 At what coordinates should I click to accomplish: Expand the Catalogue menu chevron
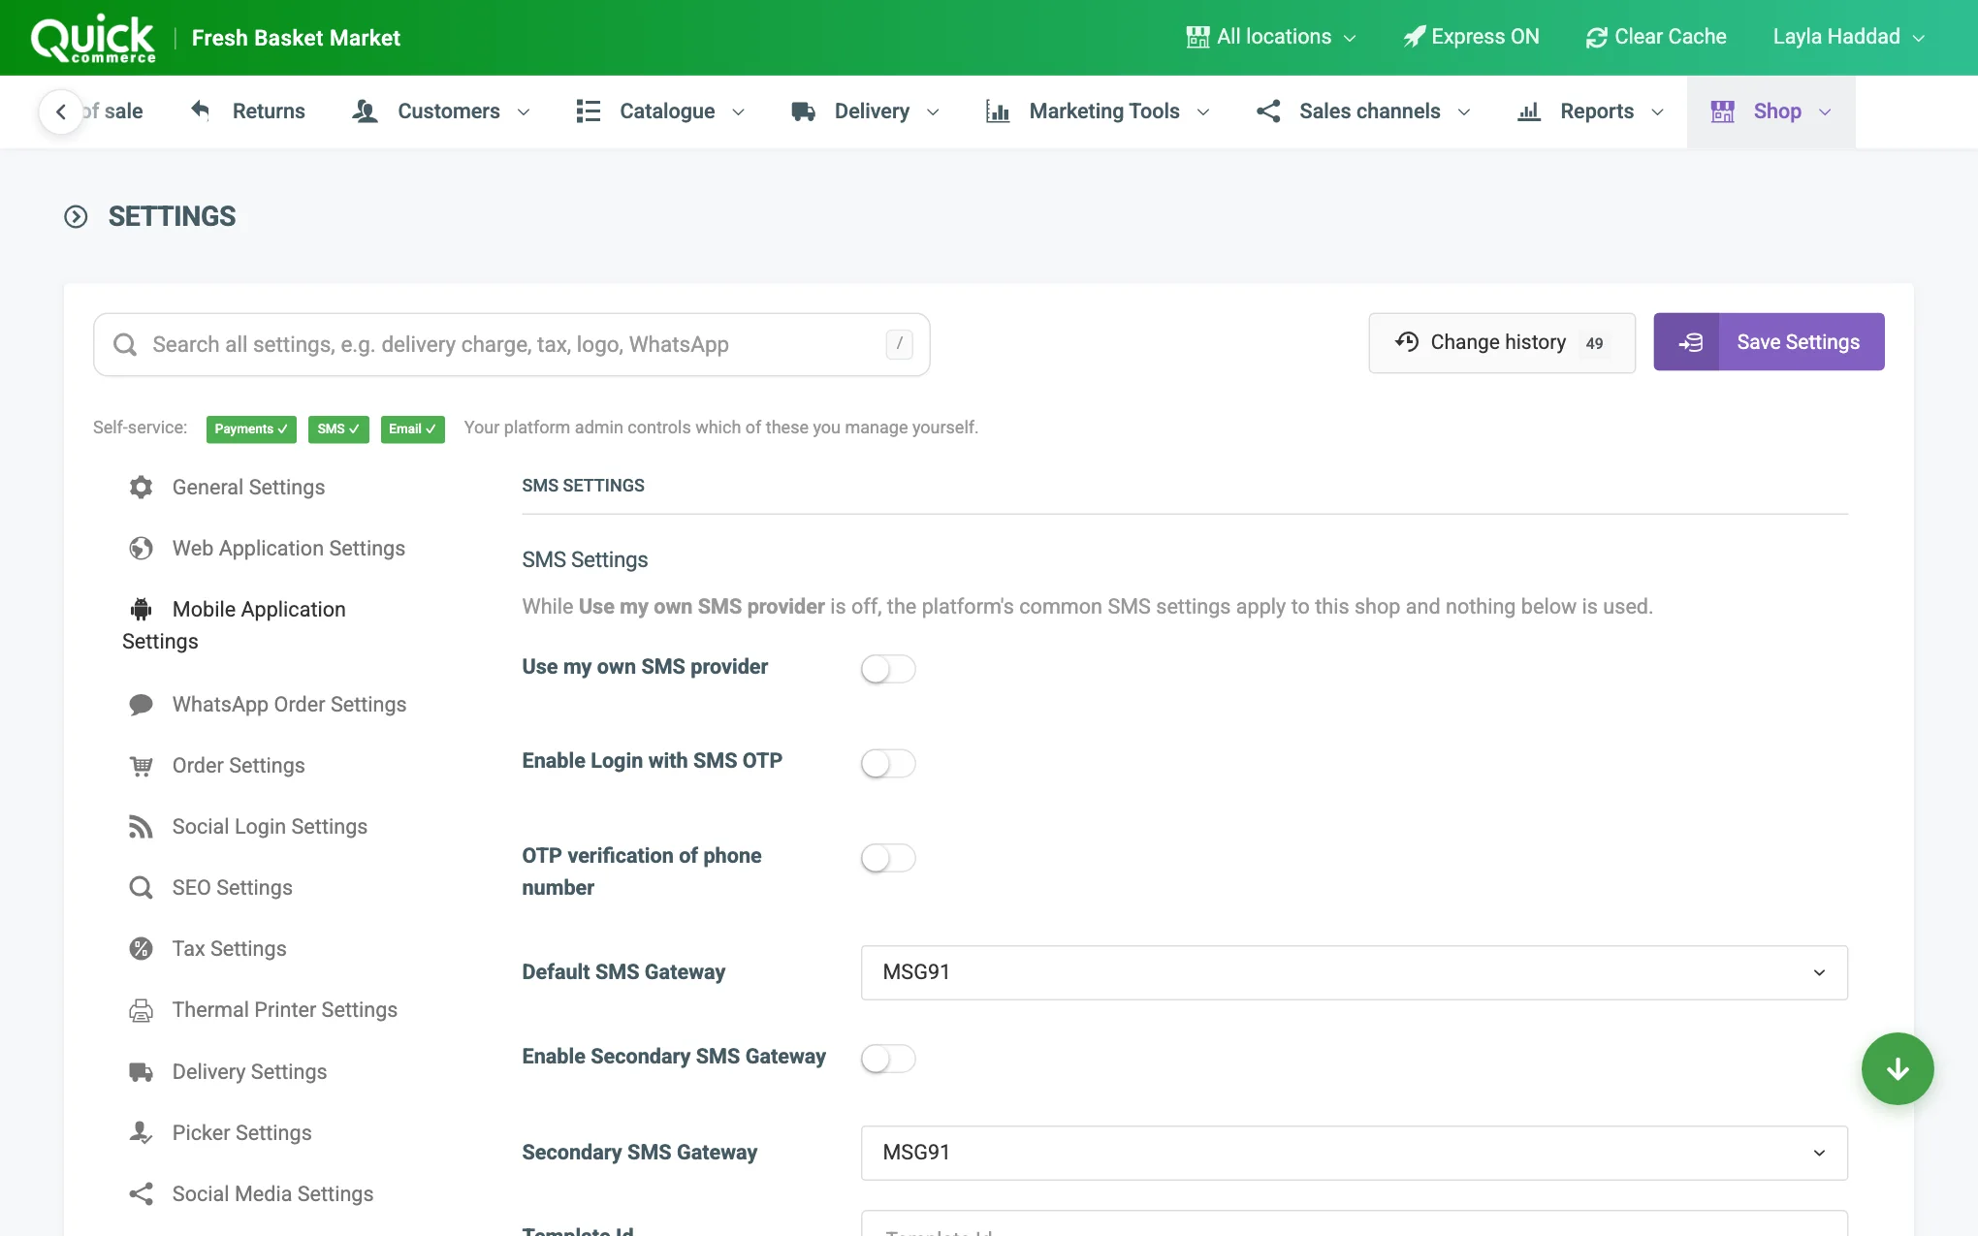738,112
